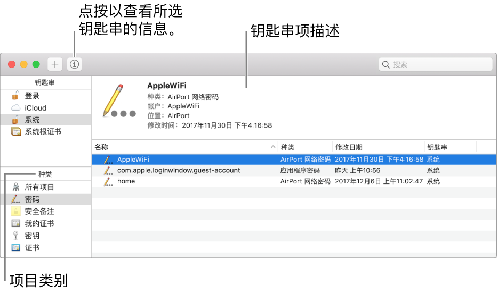Select the com.apple.loginwindow.guest-account row
The image size is (498, 293).
294,170
